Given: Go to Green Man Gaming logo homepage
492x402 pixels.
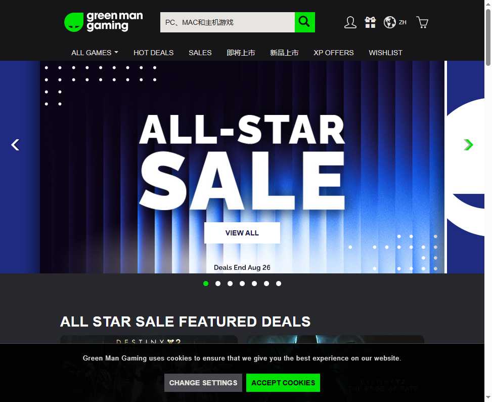Looking at the screenshot, I should pos(104,22).
